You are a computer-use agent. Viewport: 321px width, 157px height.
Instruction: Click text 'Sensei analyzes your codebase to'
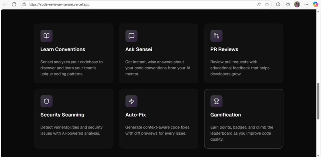(72, 62)
